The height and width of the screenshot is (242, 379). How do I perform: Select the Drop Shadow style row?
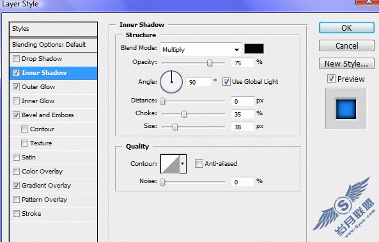point(54,59)
